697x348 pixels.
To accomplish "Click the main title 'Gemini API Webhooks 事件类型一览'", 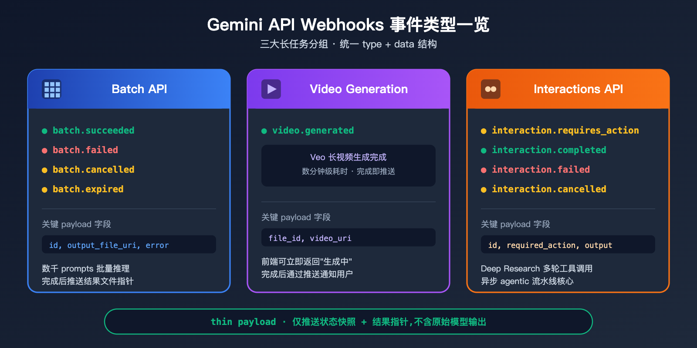I will (348, 25).
